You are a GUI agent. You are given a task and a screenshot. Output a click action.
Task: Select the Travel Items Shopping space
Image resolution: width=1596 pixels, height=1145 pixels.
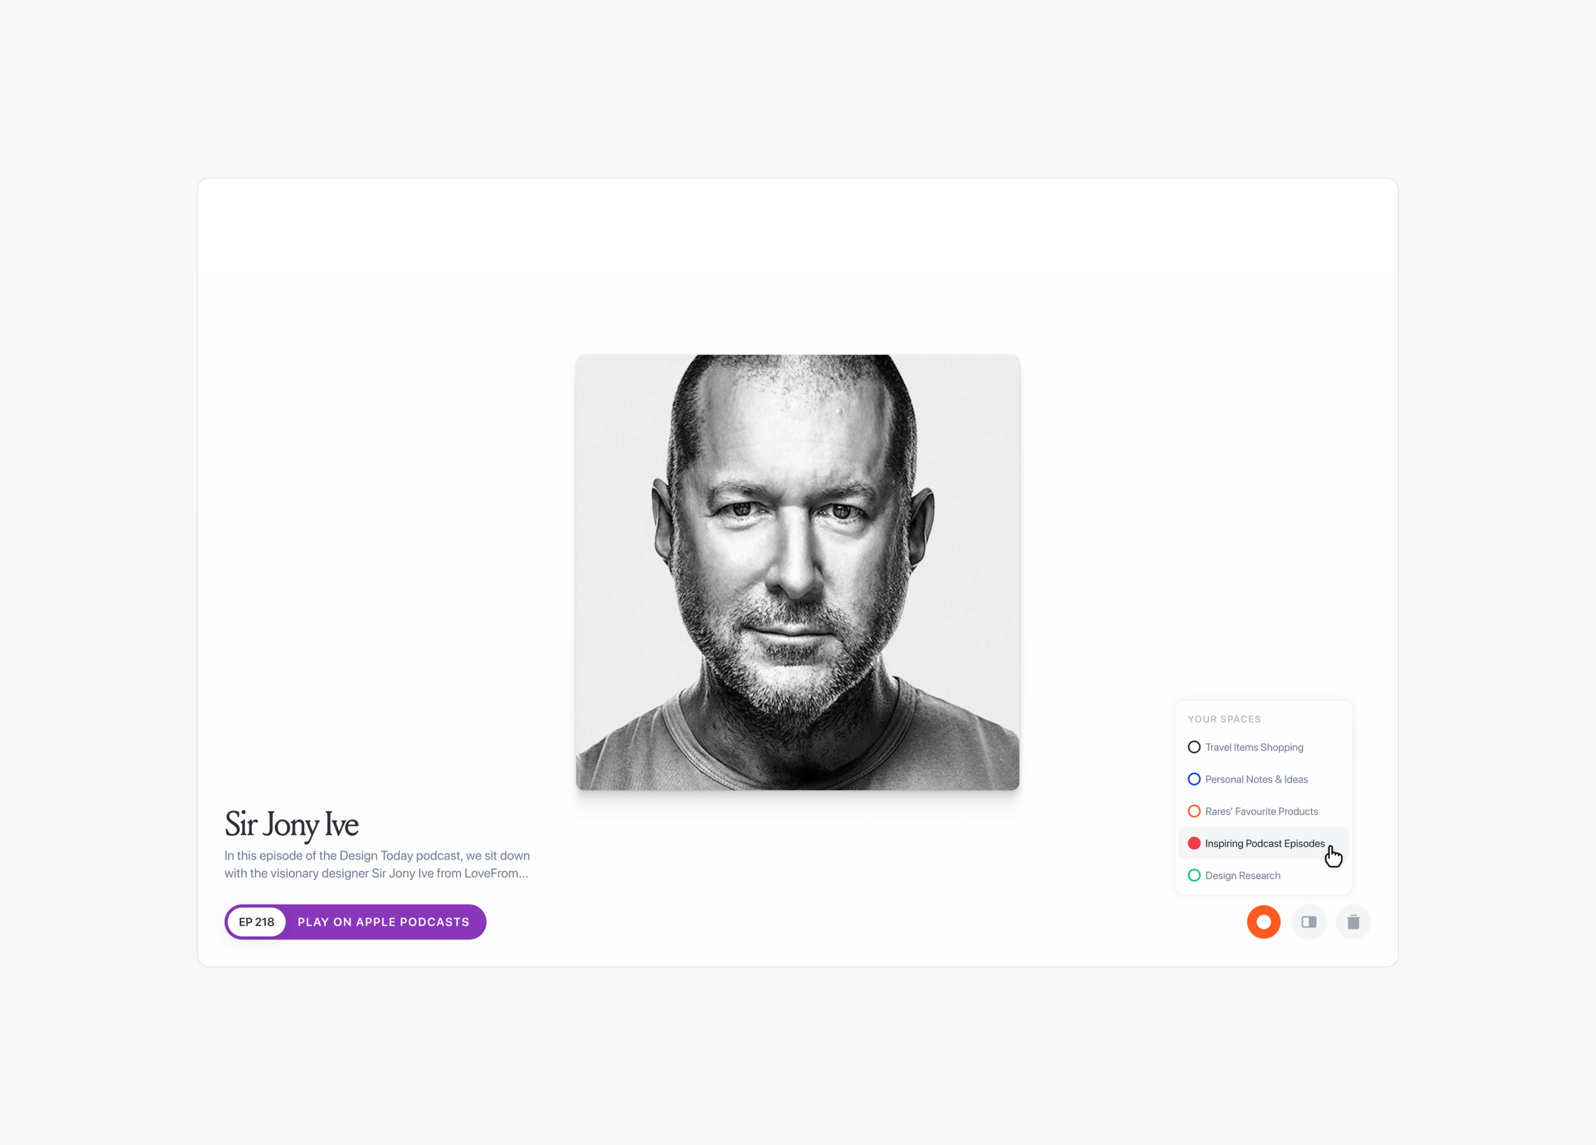point(1254,747)
